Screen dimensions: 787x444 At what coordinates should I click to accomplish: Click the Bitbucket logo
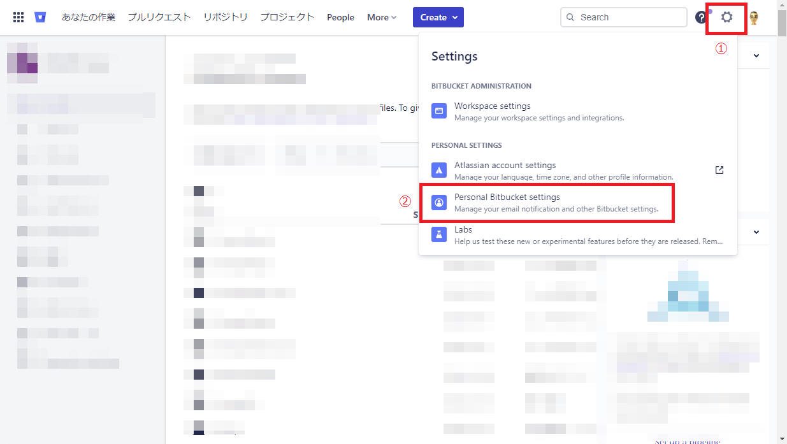40,17
